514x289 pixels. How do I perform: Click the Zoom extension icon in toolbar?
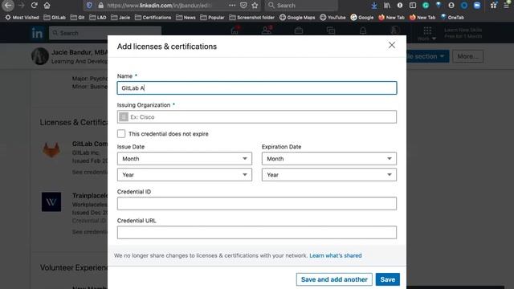pos(477,6)
